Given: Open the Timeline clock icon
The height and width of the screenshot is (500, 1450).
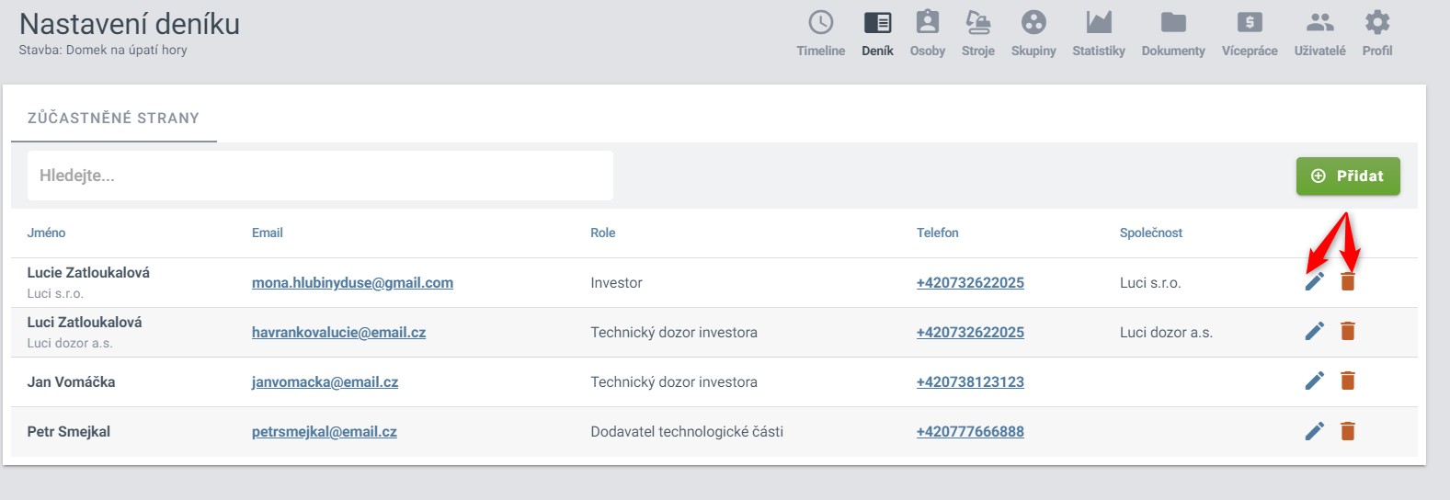Looking at the screenshot, I should click(x=820, y=22).
